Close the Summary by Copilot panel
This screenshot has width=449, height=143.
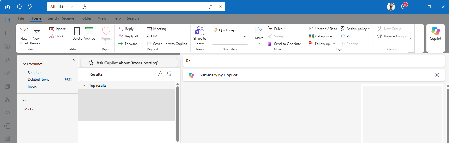pos(437,75)
